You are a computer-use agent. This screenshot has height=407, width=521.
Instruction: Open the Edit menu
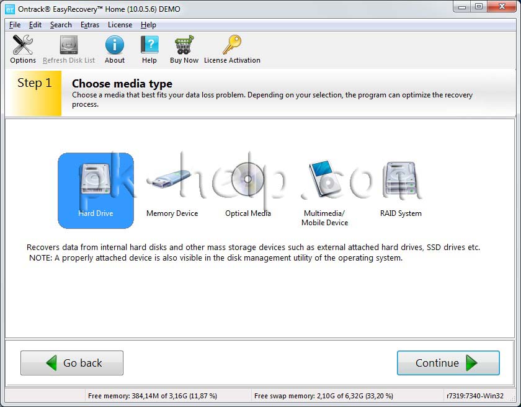point(35,25)
